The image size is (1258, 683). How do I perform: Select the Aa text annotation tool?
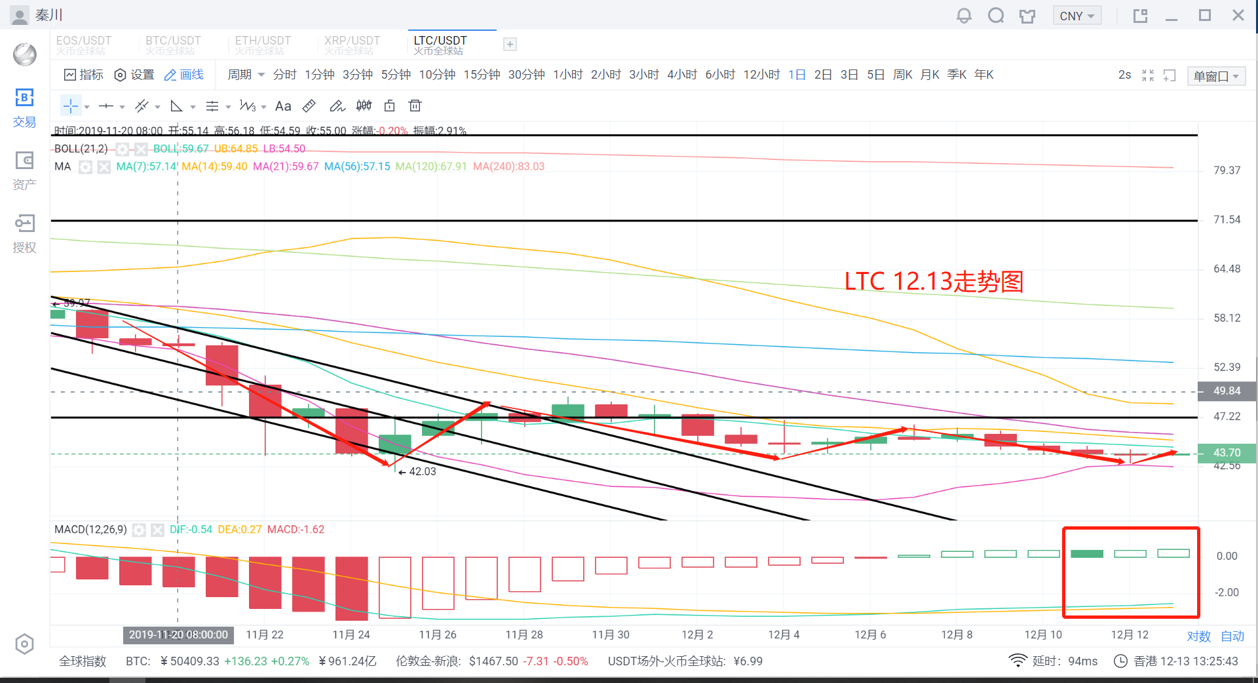[x=283, y=106]
